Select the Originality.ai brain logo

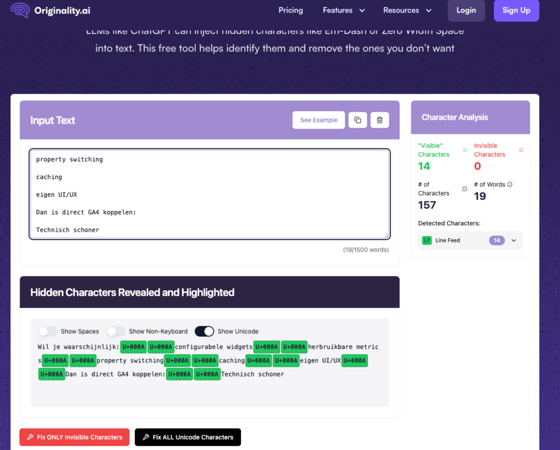(20, 10)
